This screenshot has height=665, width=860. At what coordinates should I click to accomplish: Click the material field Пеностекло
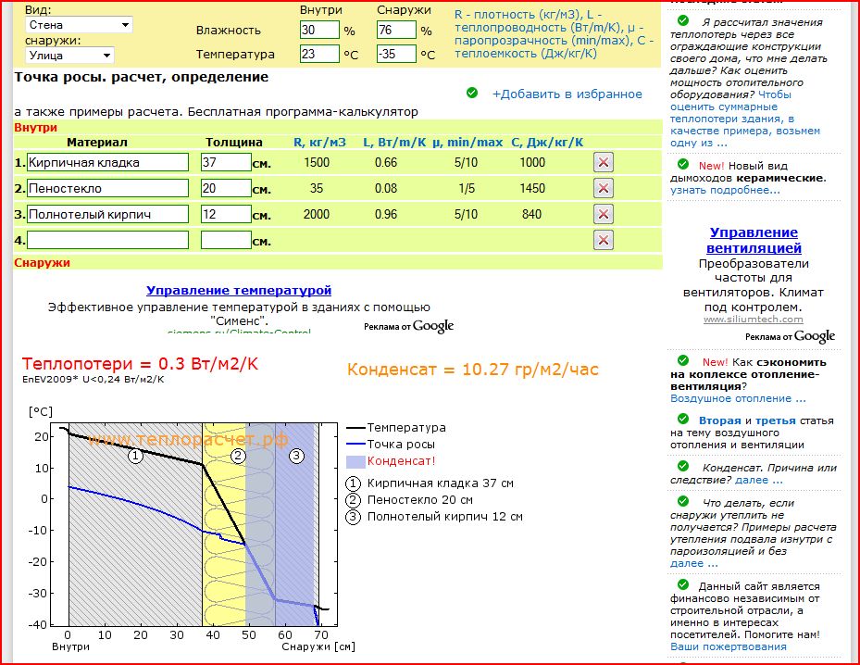[107, 188]
